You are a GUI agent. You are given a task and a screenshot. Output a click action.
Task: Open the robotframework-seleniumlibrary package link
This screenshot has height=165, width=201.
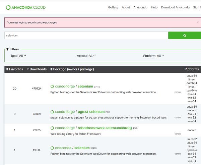105,128
